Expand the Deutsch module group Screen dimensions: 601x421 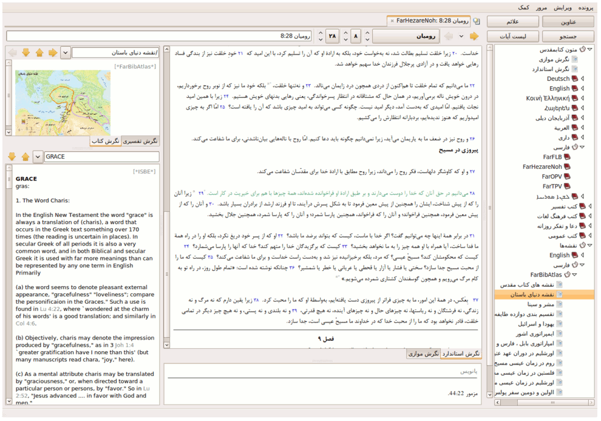pos(582,78)
